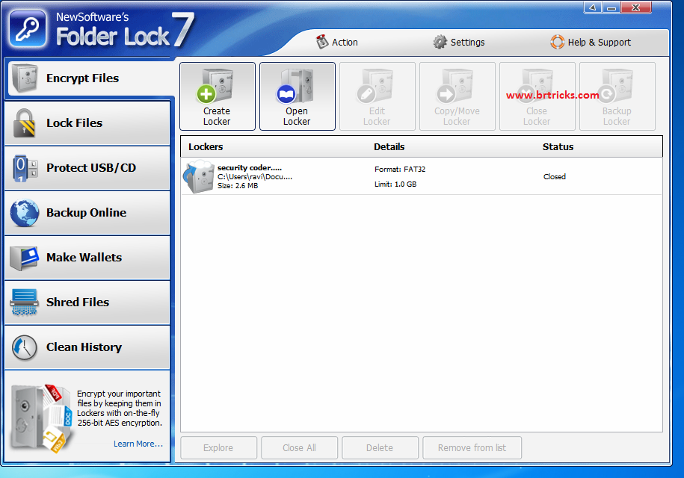Screen dimensions: 684x478
Task: Open the Action menu
Action: pos(336,43)
